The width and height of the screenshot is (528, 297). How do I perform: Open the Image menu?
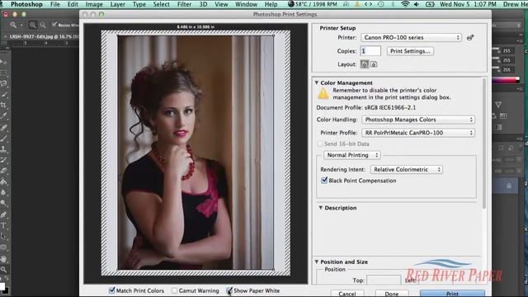[94, 4]
